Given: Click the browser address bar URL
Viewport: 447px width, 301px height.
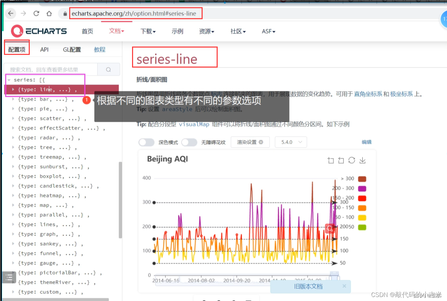Looking at the screenshot, I should point(134,14).
